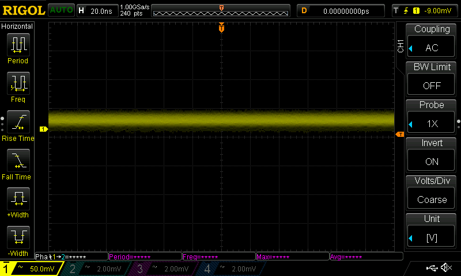Click the AUTO trigger status indicator
The height and width of the screenshot is (276, 461).
61,10
